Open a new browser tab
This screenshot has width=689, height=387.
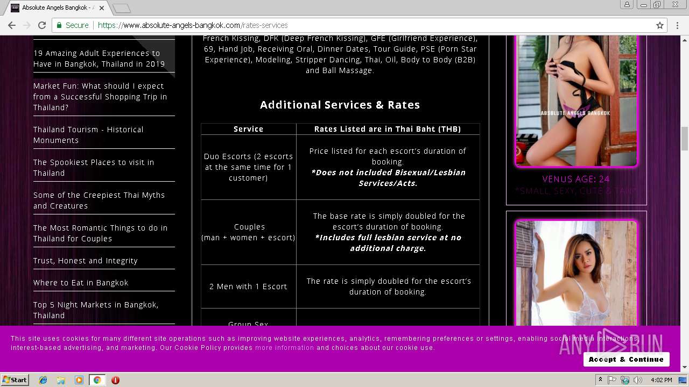(122, 8)
